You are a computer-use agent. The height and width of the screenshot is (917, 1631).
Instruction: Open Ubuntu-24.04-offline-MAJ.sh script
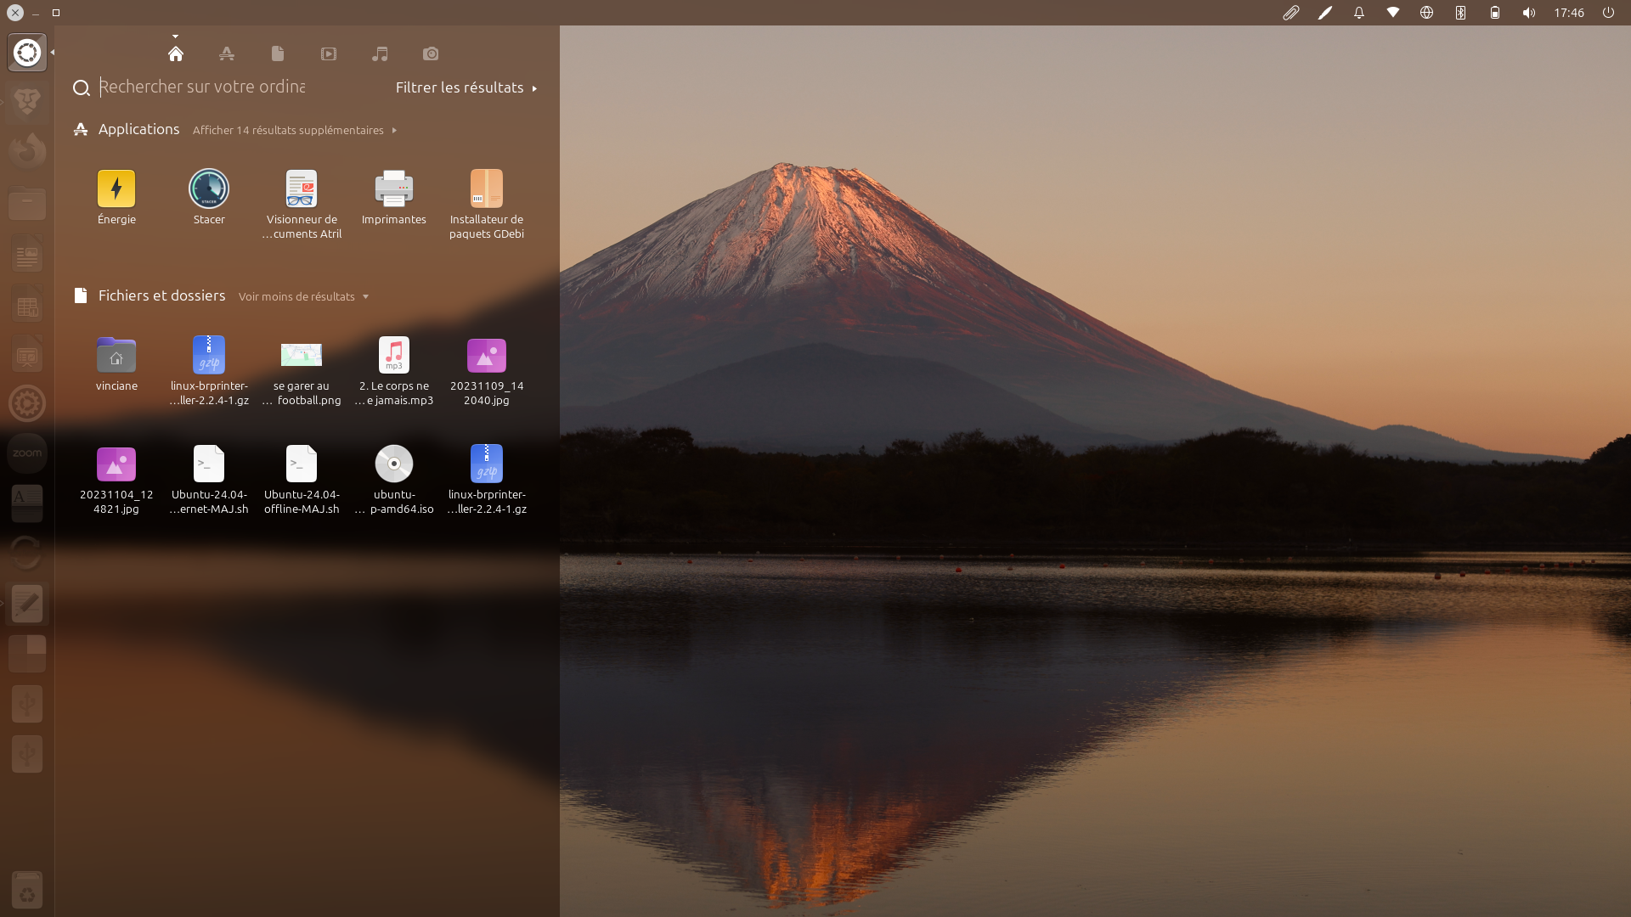coord(302,464)
